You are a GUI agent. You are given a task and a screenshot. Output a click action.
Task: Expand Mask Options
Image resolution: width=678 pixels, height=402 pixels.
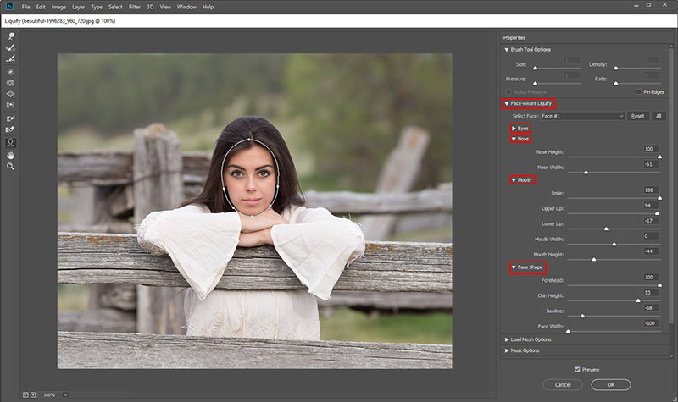pos(507,350)
